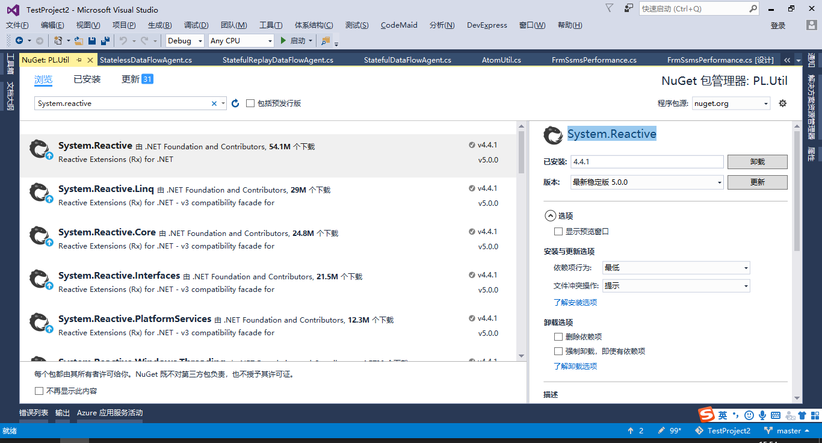Open the File menu
Screen dimensions: 822x443
[17, 25]
